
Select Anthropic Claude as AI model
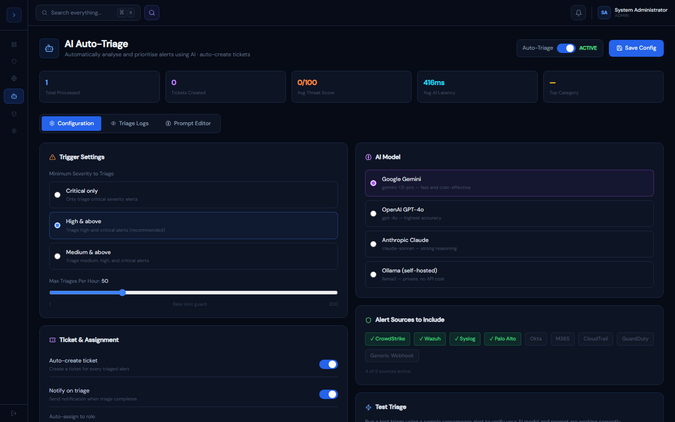pos(510,244)
